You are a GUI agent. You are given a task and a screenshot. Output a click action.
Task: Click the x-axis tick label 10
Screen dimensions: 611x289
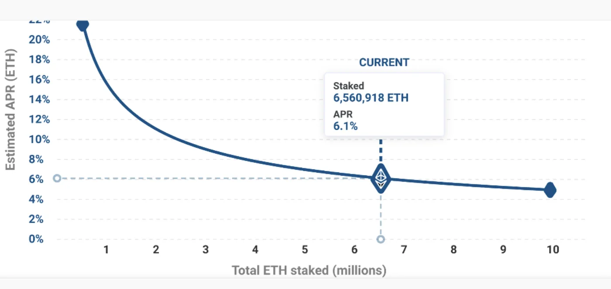[x=552, y=250]
